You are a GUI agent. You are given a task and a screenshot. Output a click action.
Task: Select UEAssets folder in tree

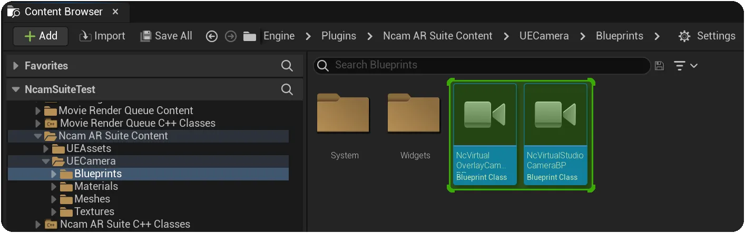(x=89, y=148)
